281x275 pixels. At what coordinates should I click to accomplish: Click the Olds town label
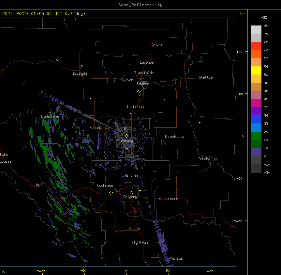pyautogui.click(x=126, y=129)
